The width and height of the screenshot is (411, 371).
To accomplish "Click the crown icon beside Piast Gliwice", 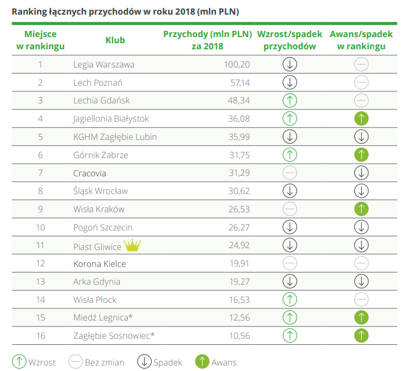I will tap(133, 246).
